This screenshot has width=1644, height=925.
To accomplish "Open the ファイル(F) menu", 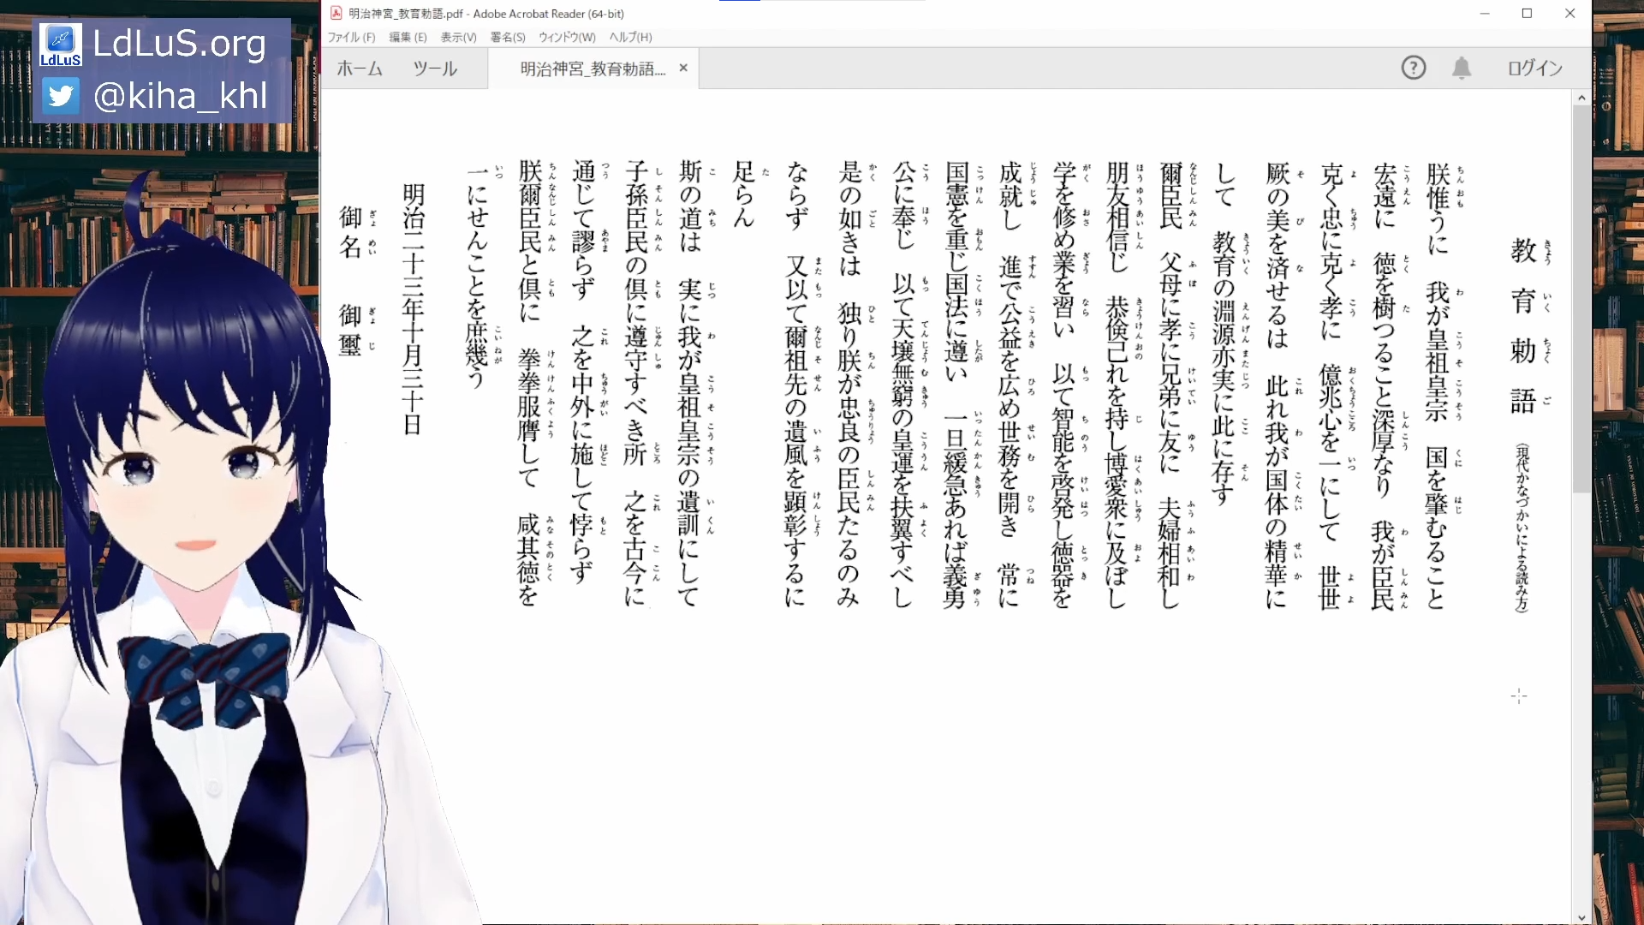I will point(351,37).
